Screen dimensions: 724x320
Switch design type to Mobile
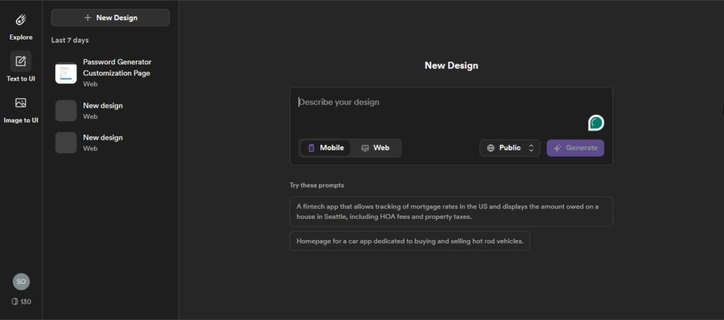[x=325, y=148]
